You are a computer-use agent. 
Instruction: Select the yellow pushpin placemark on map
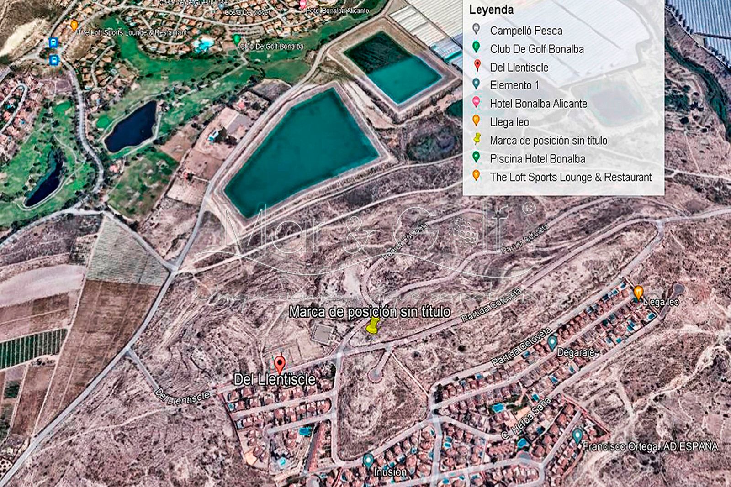373,326
